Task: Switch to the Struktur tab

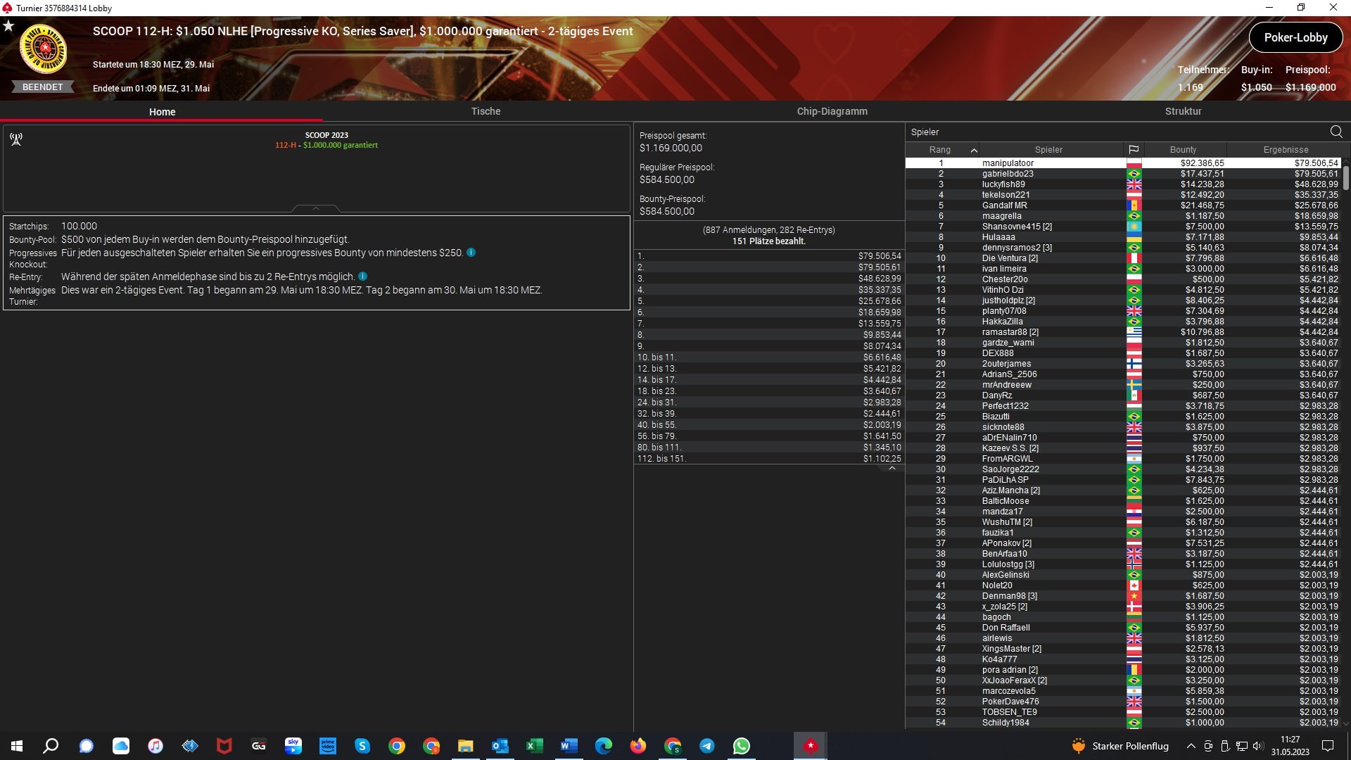Action: tap(1183, 111)
